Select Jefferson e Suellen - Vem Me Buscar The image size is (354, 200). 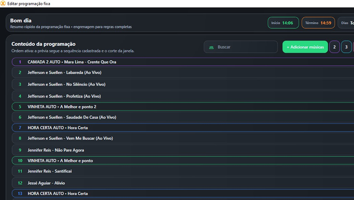(x=183, y=138)
